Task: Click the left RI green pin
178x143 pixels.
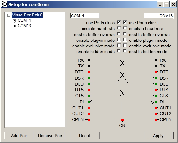Action: click(89, 102)
